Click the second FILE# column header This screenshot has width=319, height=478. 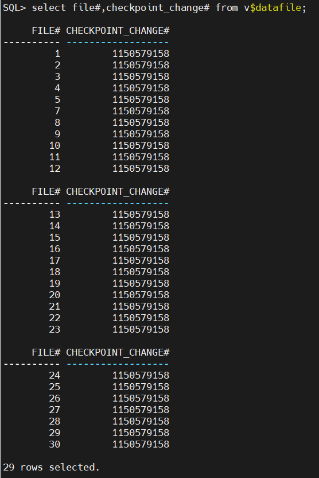(46, 192)
